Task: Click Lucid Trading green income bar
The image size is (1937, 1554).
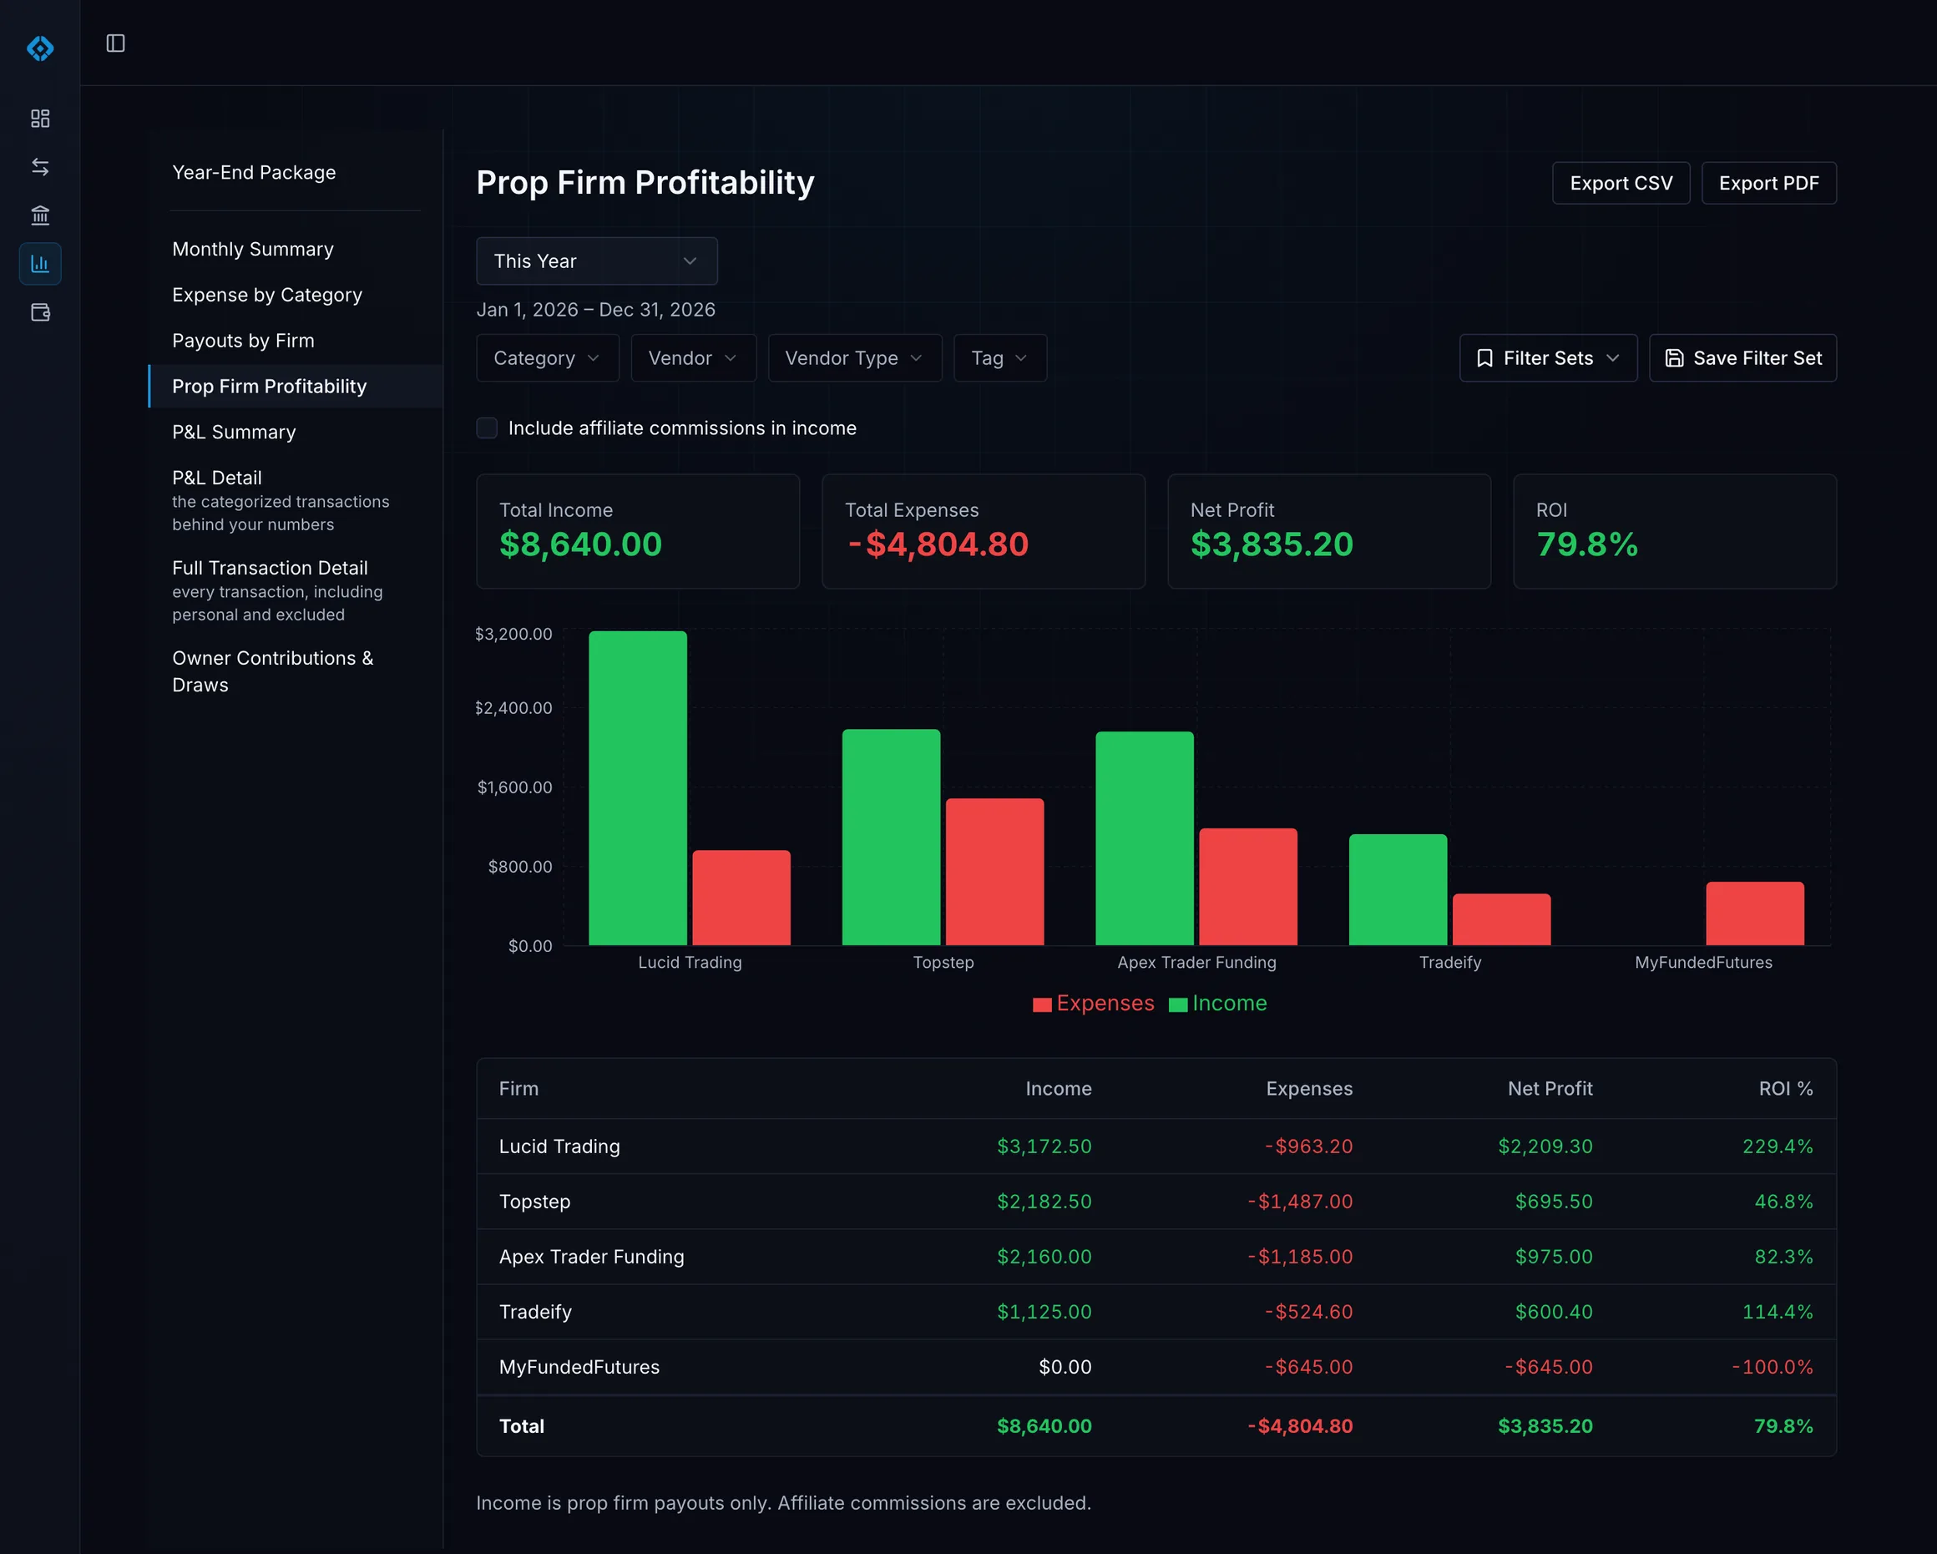Action: [638, 788]
